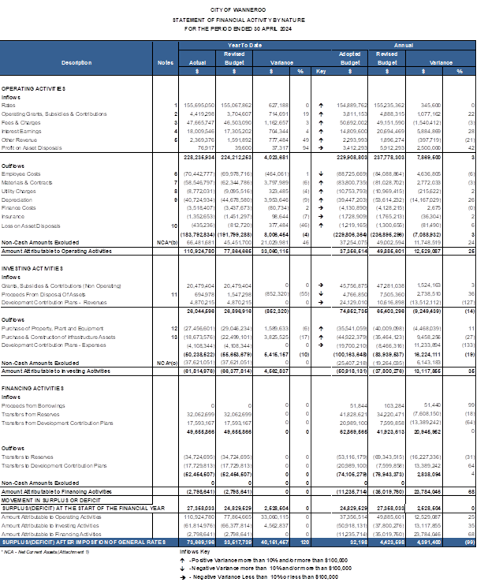Select the Notes column header
Screen dimensions: 477x582
click(165, 62)
